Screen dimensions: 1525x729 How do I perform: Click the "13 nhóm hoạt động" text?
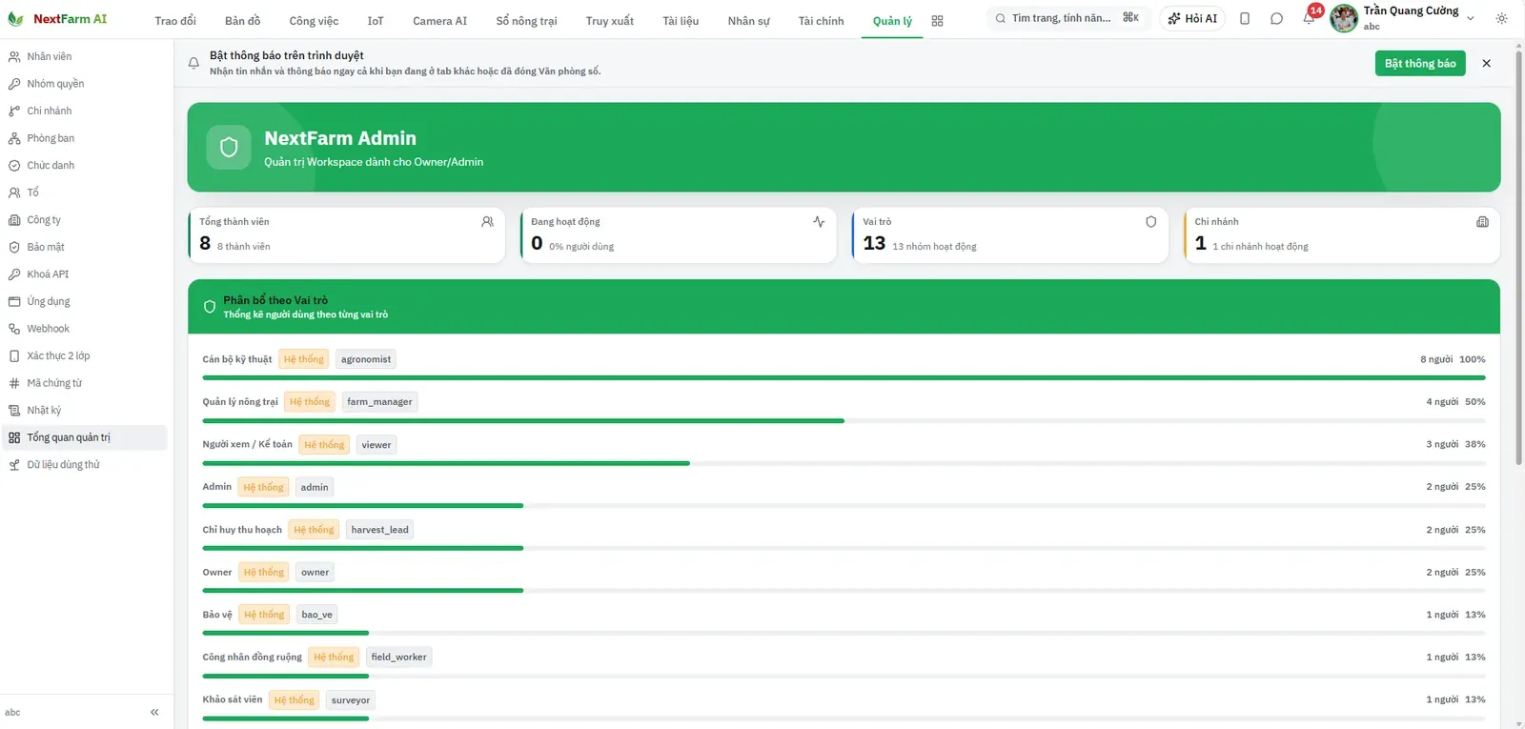coord(934,247)
